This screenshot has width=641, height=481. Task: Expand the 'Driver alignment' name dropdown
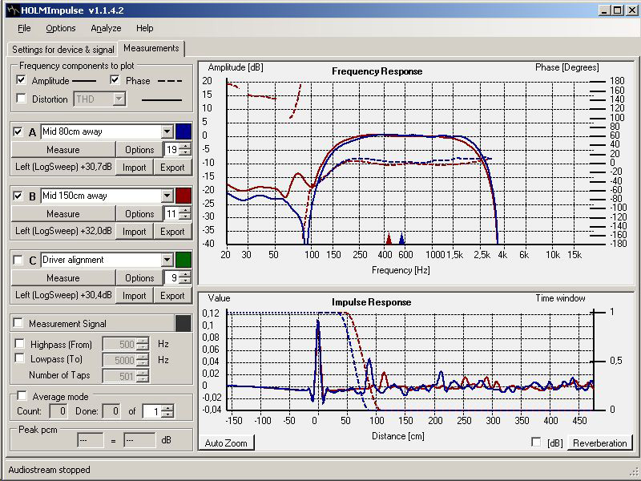click(x=167, y=260)
